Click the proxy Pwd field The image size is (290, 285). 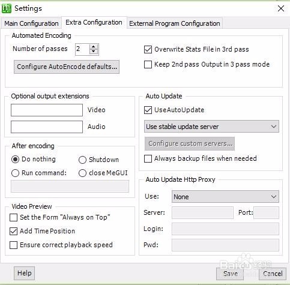pyautogui.click(x=225, y=245)
